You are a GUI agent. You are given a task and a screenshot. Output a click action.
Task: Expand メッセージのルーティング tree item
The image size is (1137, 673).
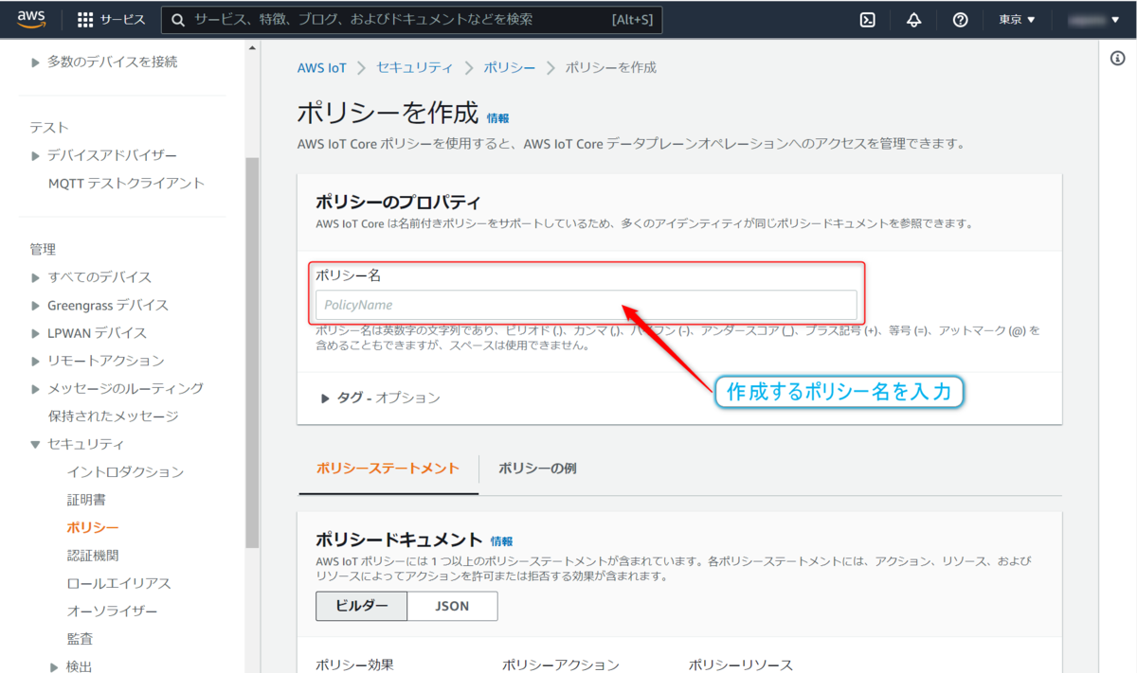35,389
